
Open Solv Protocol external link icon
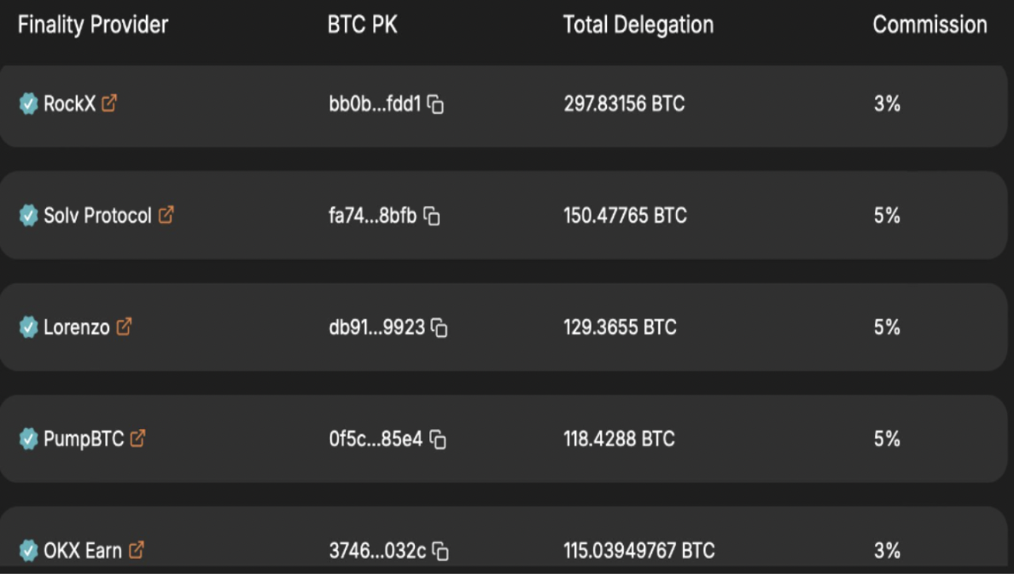pyautogui.click(x=166, y=215)
